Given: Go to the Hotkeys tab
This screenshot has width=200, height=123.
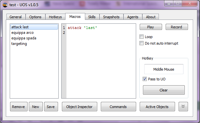Looking at the screenshot, I should tap(55, 17).
